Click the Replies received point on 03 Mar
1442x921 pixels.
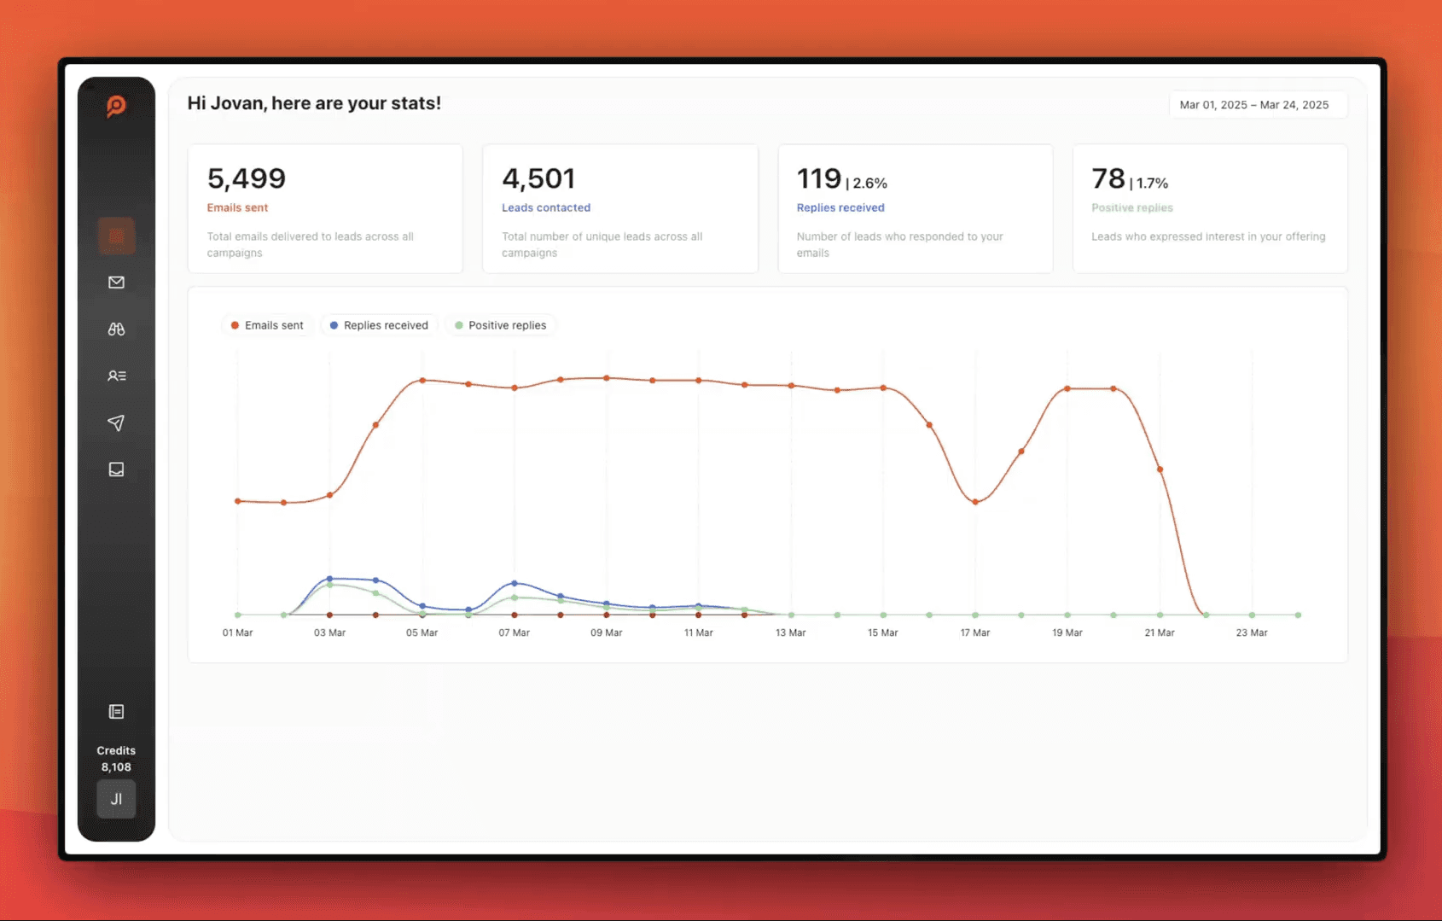[330, 579]
